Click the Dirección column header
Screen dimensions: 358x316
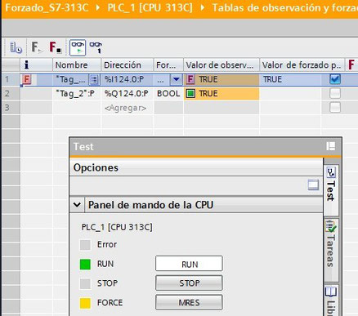click(x=128, y=65)
